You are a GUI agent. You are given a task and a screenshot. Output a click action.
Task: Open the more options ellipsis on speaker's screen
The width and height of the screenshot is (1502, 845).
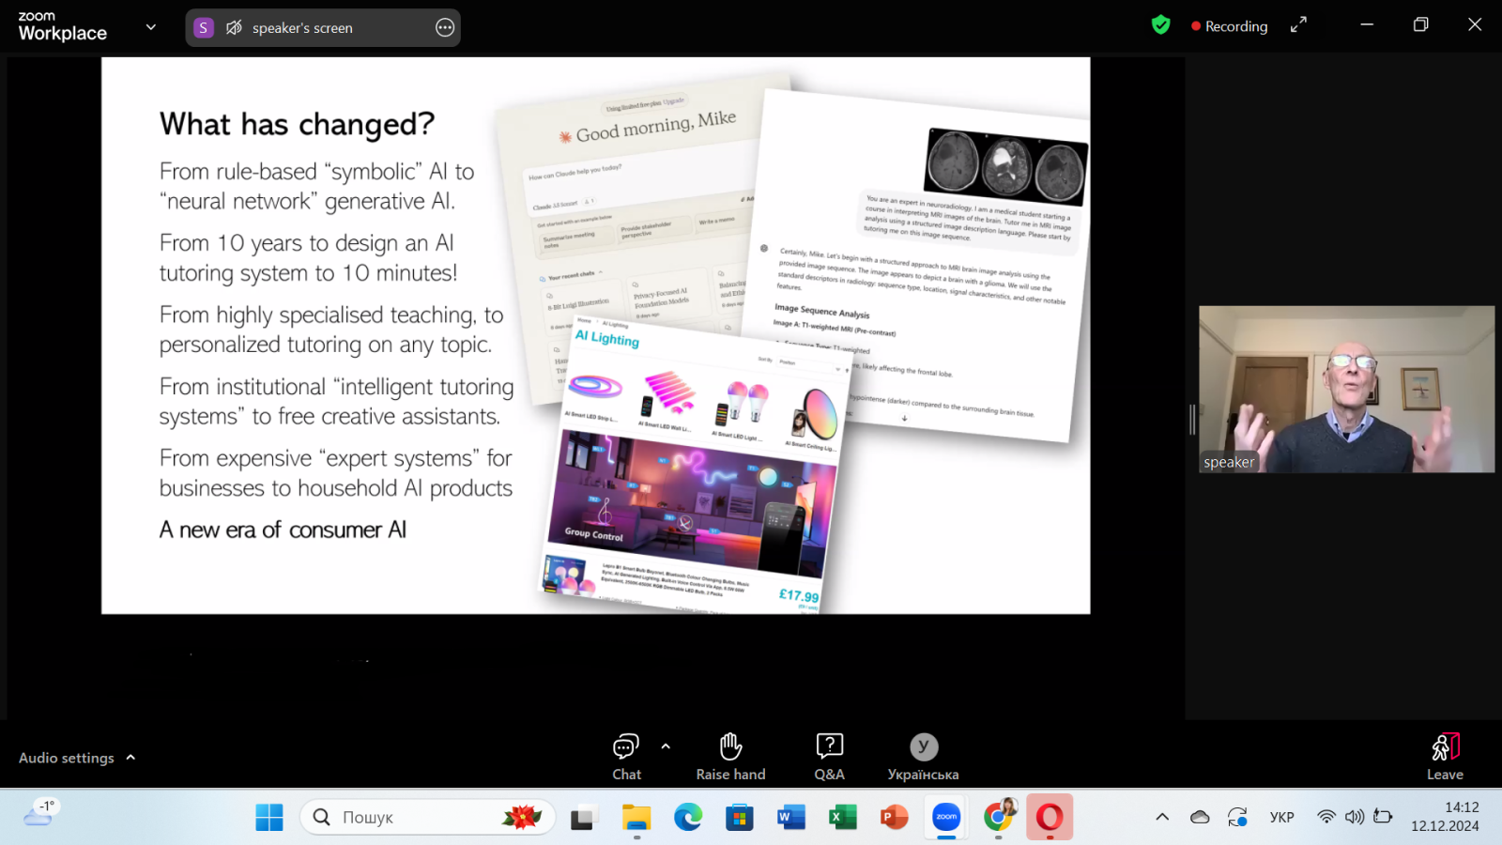click(445, 28)
